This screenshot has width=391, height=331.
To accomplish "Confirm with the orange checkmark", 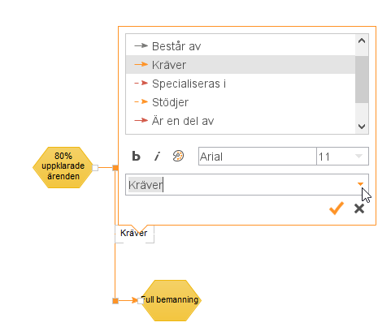I will [x=337, y=208].
